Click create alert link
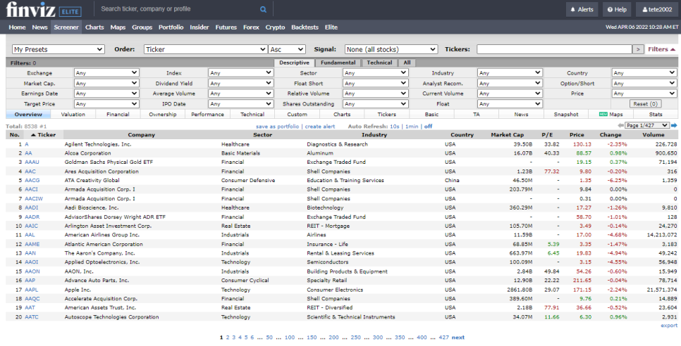The height and width of the screenshot is (346, 681). [319, 127]
